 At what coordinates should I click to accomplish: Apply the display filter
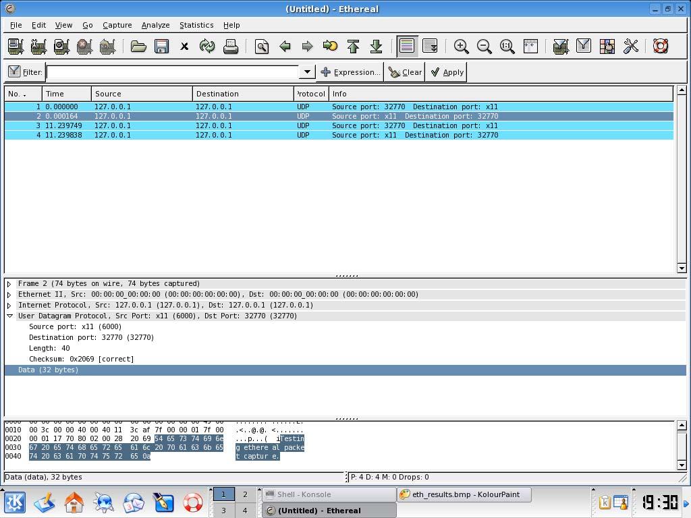point(447,72)
